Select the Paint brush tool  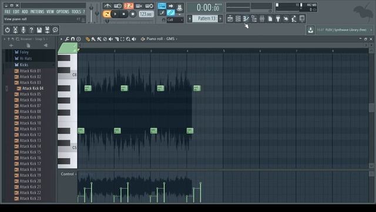[93, 39]
